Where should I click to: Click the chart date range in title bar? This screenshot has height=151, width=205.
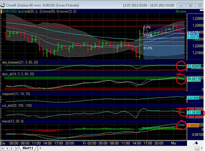(x=148, y=5)
